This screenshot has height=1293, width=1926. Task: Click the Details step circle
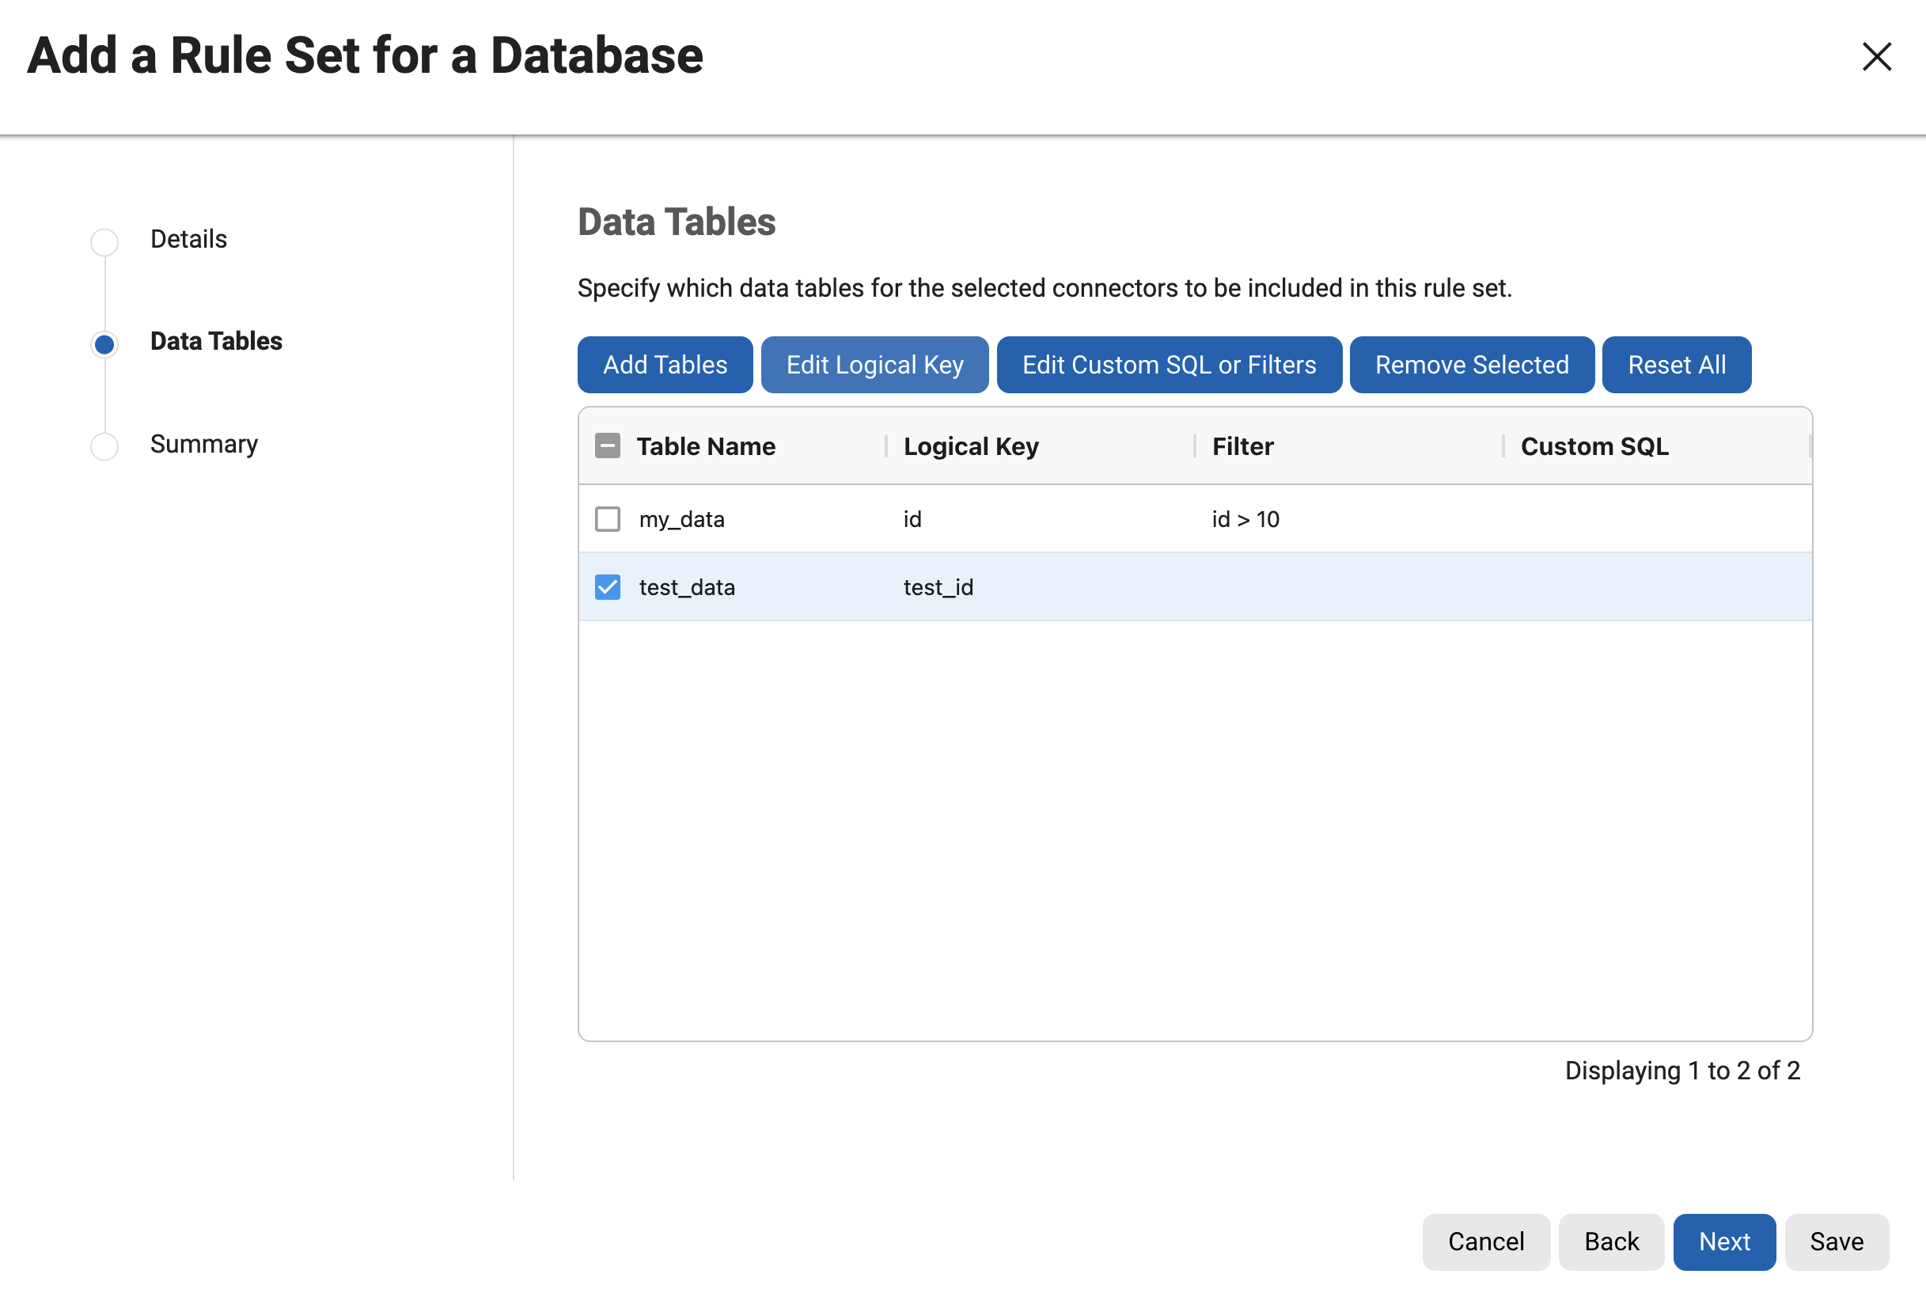point(104,241)
